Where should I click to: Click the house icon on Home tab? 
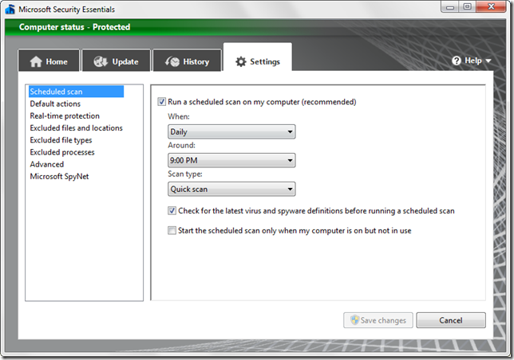36,61
